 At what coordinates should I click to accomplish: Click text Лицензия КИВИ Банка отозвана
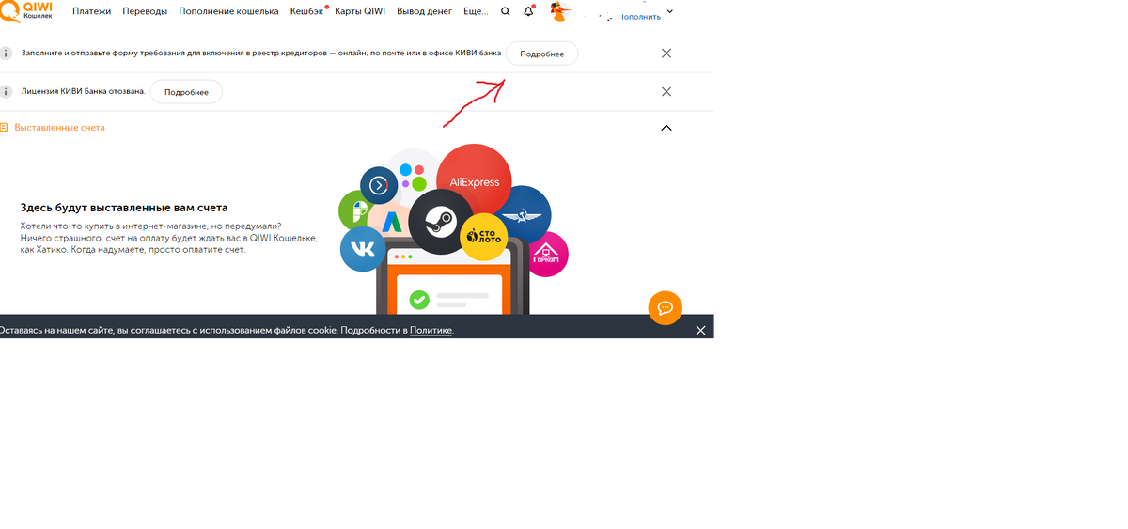coord(84,92)
